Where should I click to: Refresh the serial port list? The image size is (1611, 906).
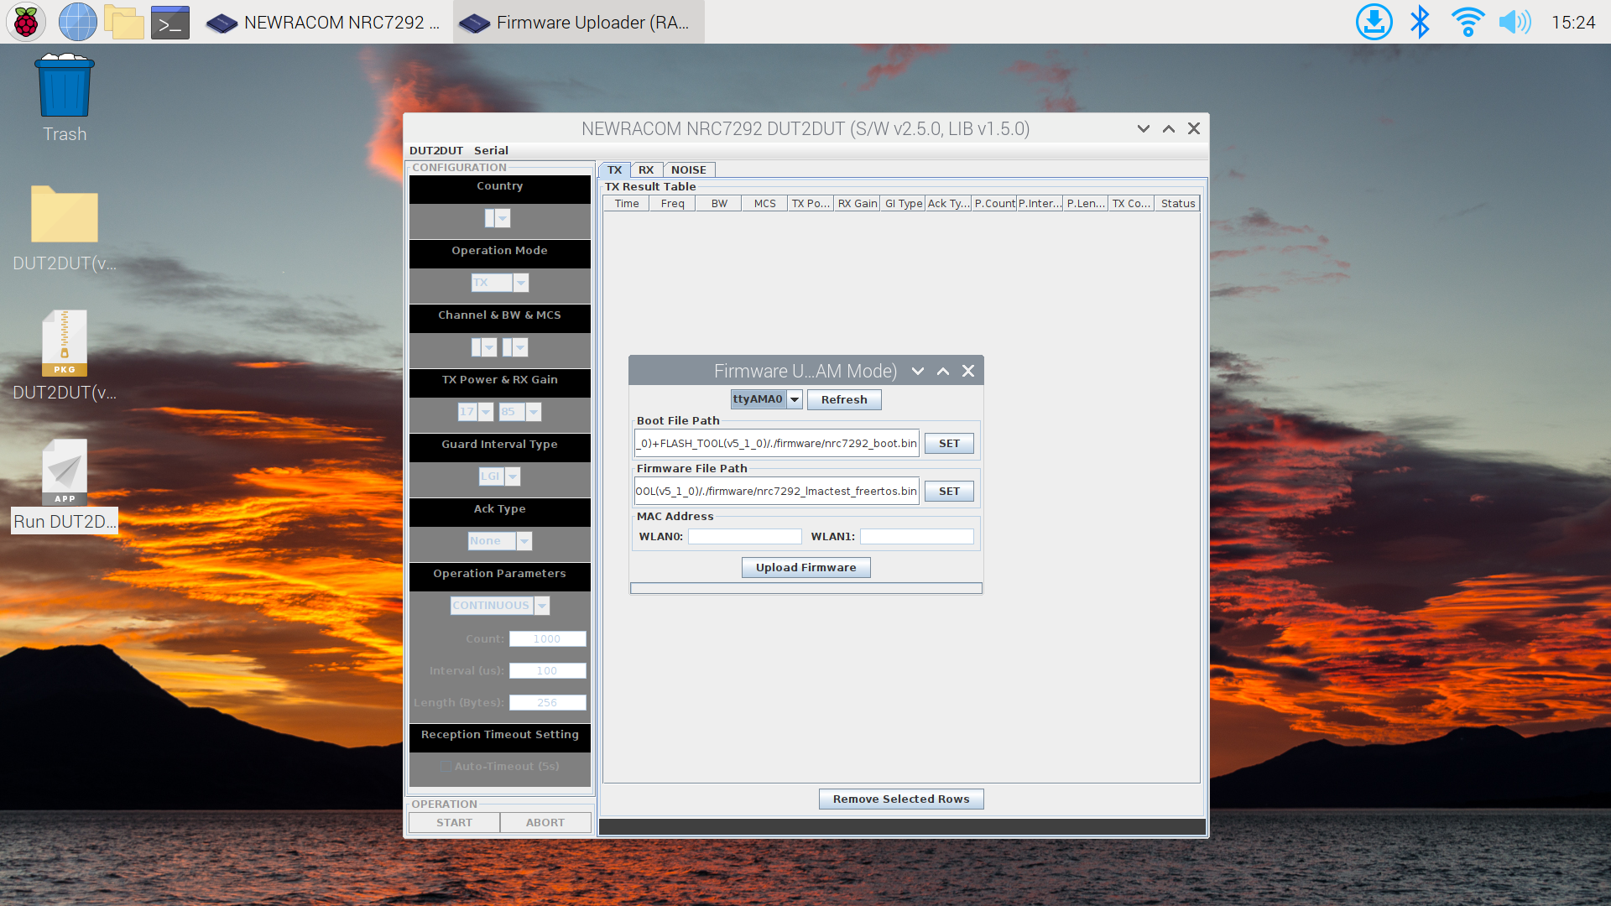[x=844, y=399]
